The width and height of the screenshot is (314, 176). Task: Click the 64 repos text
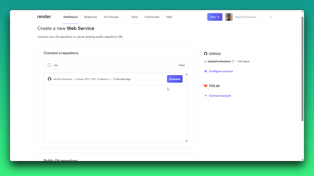(244, 61)
